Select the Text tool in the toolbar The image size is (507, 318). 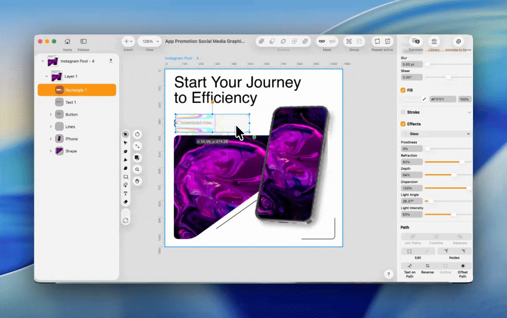125,193
